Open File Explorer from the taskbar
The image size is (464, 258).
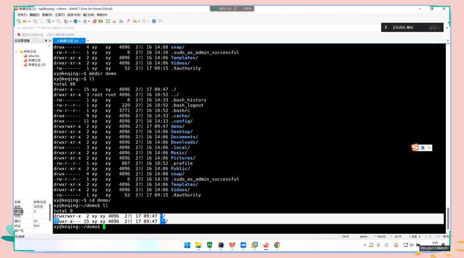[x=198, y=245]
